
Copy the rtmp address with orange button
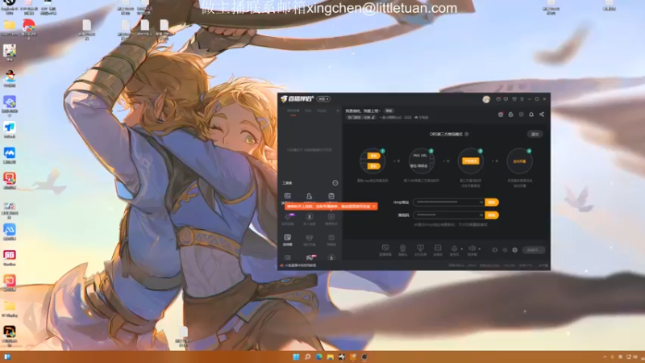[x=492, y=202]
